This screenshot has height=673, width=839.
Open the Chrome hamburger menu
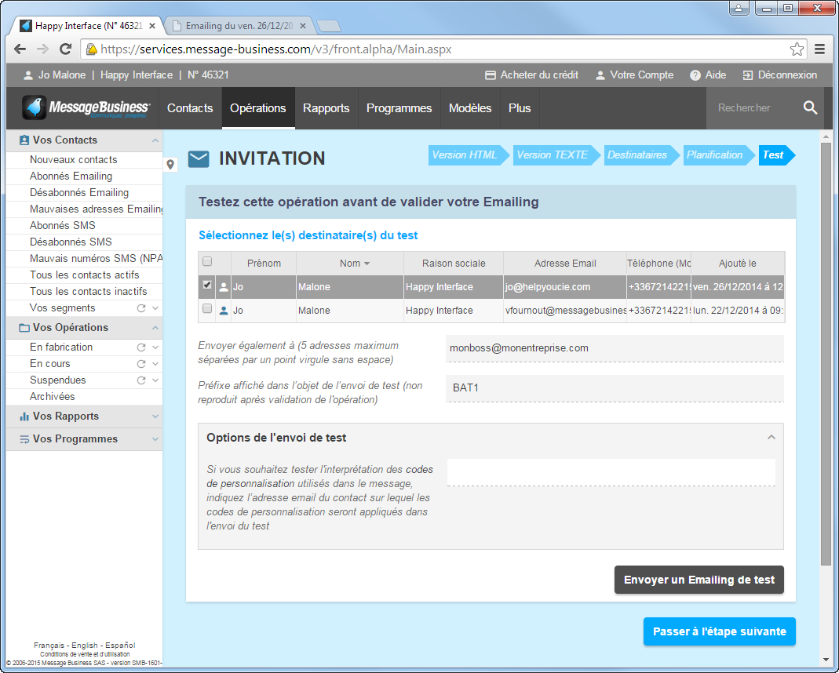819,49
